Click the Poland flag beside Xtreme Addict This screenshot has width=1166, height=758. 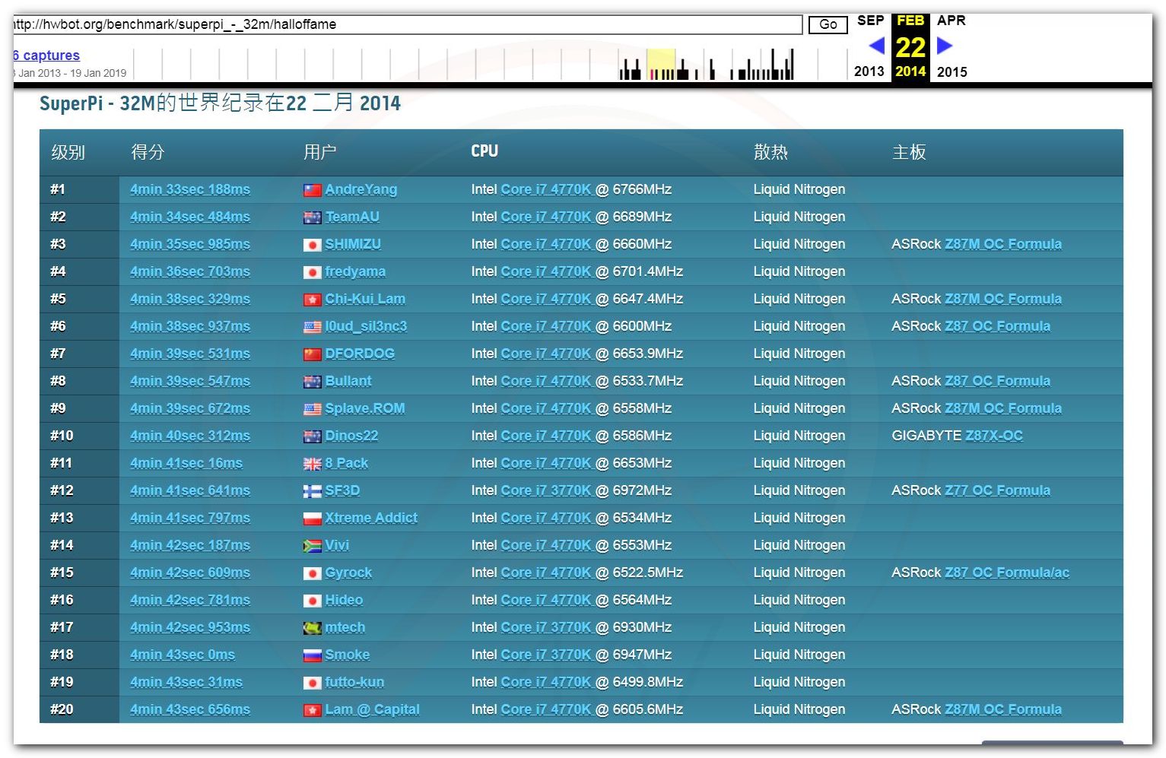point(312,519)
